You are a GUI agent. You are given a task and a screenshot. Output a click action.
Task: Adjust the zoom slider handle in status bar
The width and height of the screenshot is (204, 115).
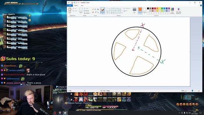[193, 91]
